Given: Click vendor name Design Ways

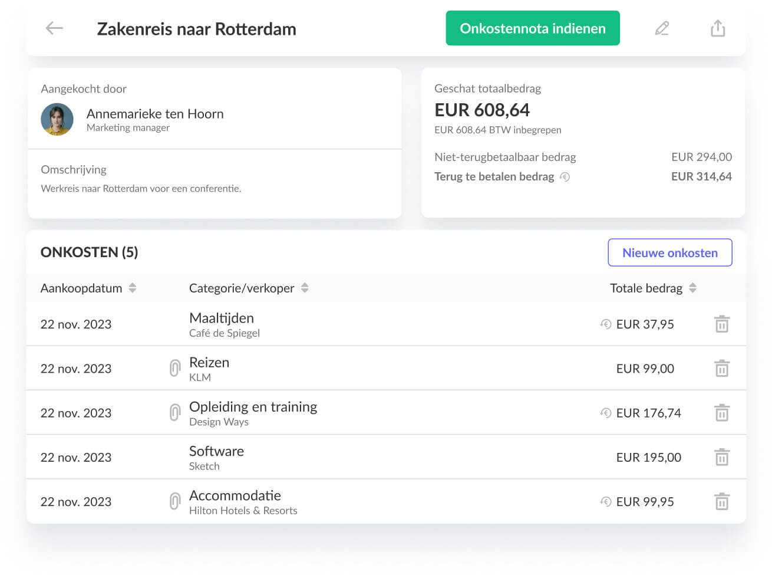Looking at the screenshot, I should coord(219,422).
